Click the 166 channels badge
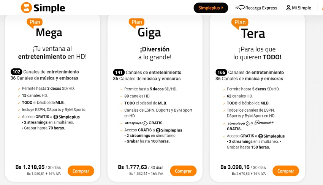The height and width of the screenshot is (185, 323). coord(221,72)
